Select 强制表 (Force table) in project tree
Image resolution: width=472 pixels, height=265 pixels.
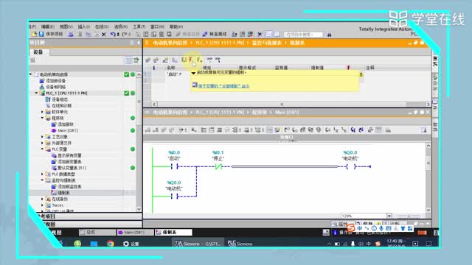[63, 193]
